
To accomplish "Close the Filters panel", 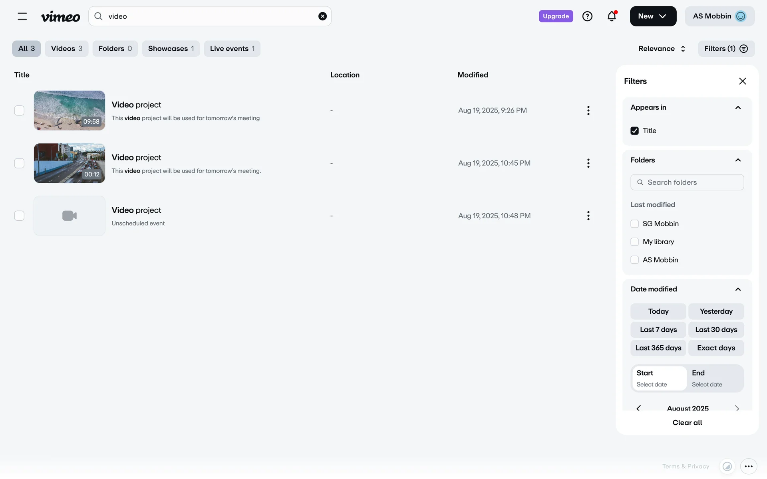I will coord(742,81).
